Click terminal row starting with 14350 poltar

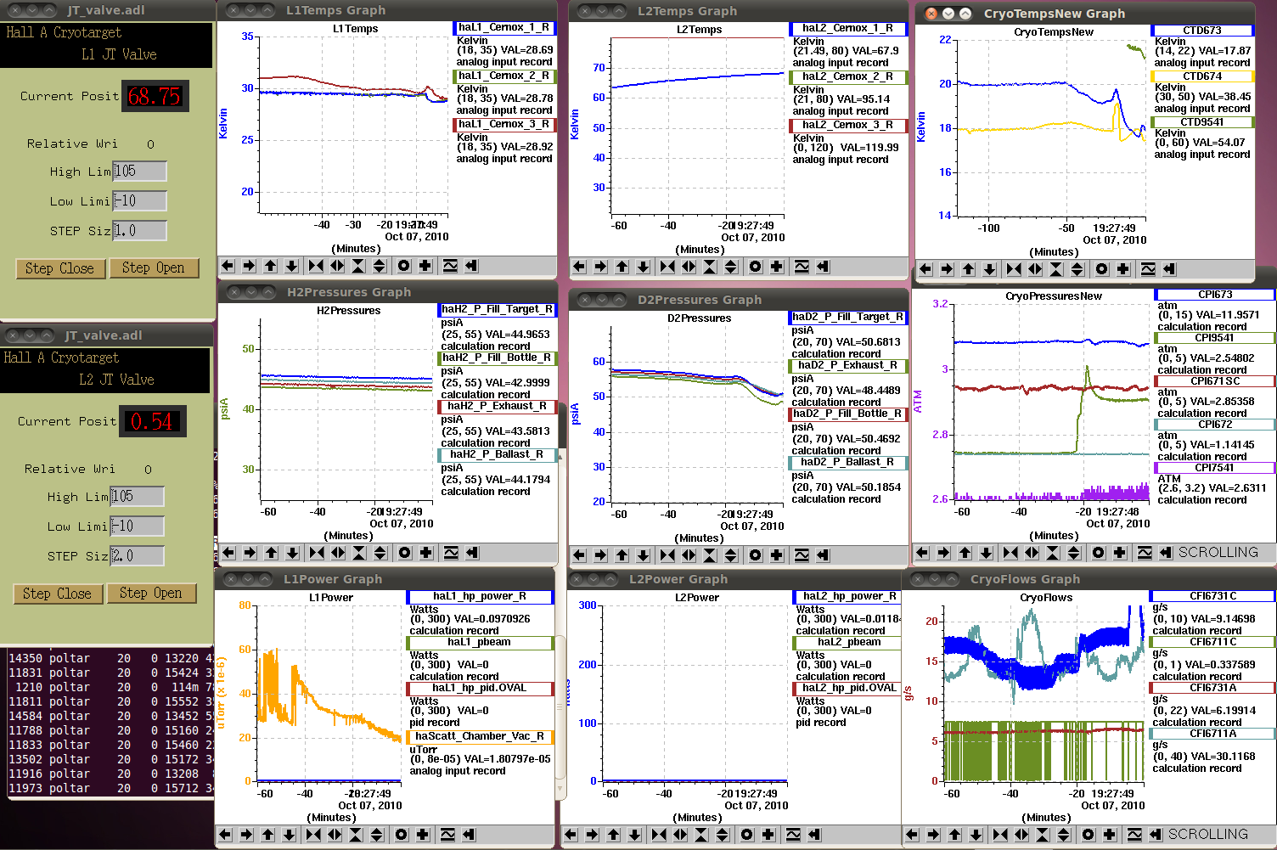110,659
